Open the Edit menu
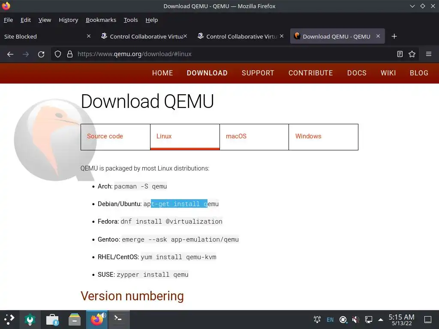Screen dimensions: 439x329 25,20
